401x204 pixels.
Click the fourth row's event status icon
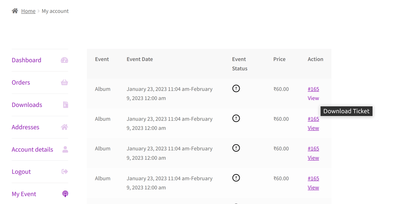[x=236, y=178]
